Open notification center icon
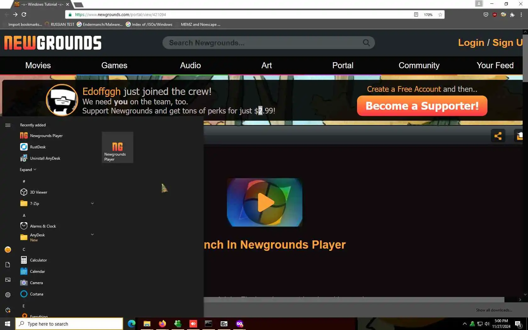The width and height of the screenshot is (528, 330). [x=519, y=324]
